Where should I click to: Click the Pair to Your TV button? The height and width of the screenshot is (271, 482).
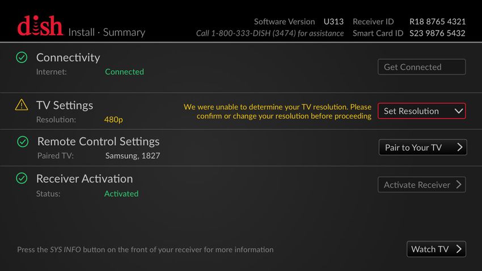[x=422, y=147]
